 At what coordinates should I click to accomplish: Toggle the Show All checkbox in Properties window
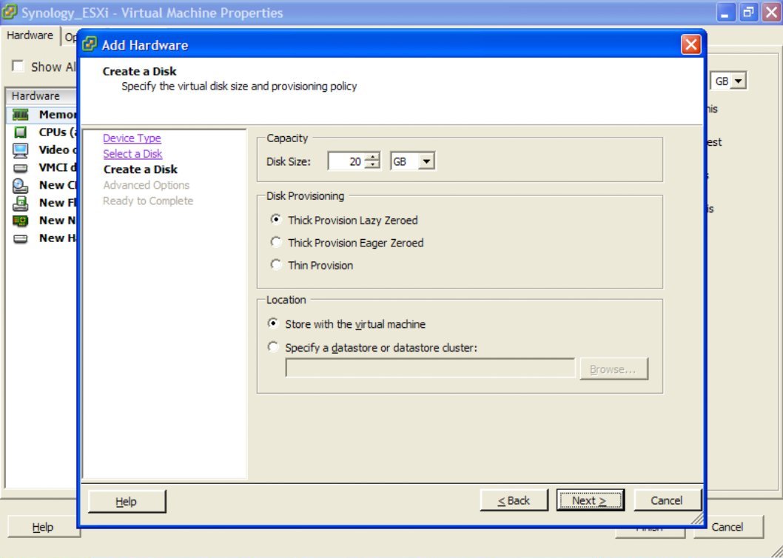[x=18, y=67]
